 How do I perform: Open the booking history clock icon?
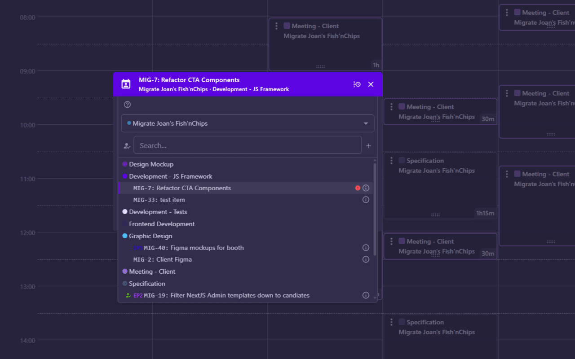coord(357,84)
